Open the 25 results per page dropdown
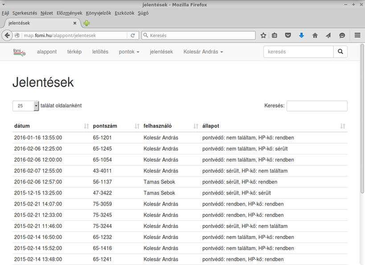 pyautogui.click(x=25, y=106)
